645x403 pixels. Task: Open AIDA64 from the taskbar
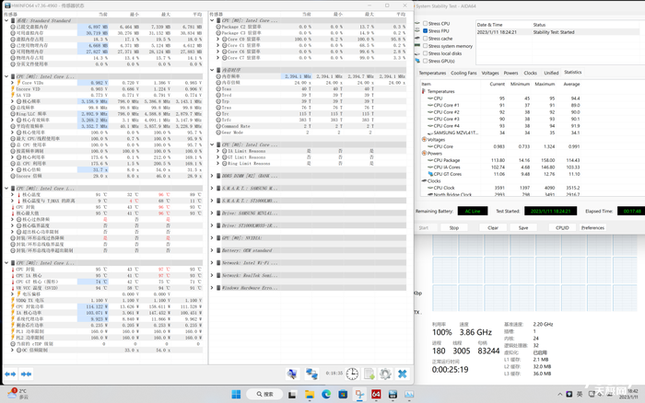376,395
